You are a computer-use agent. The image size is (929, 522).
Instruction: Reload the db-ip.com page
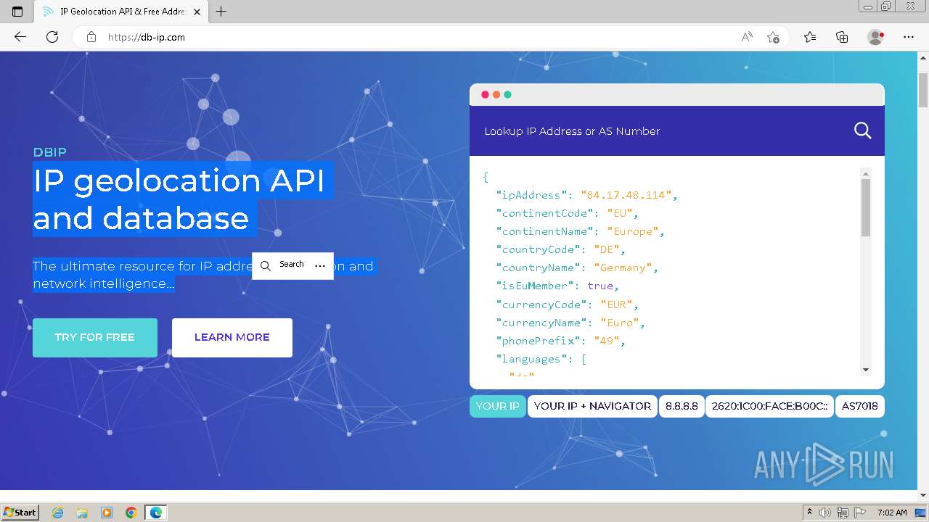point(52,37)
